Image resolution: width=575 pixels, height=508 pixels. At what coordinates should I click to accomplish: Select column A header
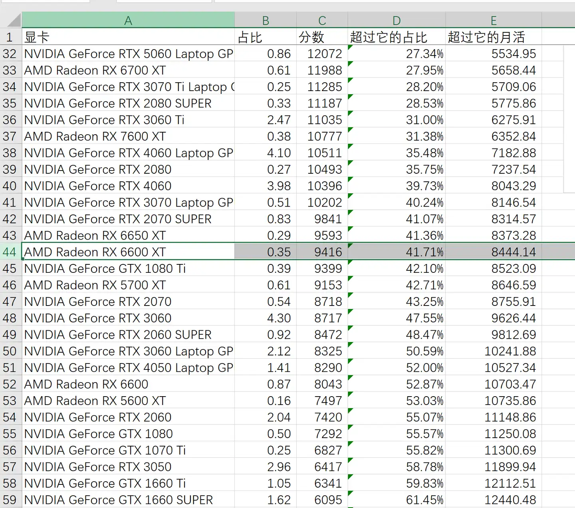(x=128, y=20)
